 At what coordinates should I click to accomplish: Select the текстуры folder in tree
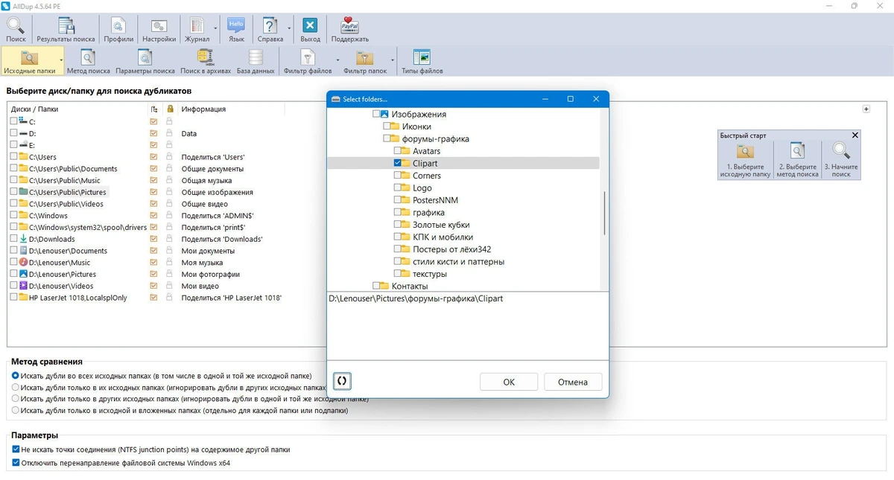point(430,274)
